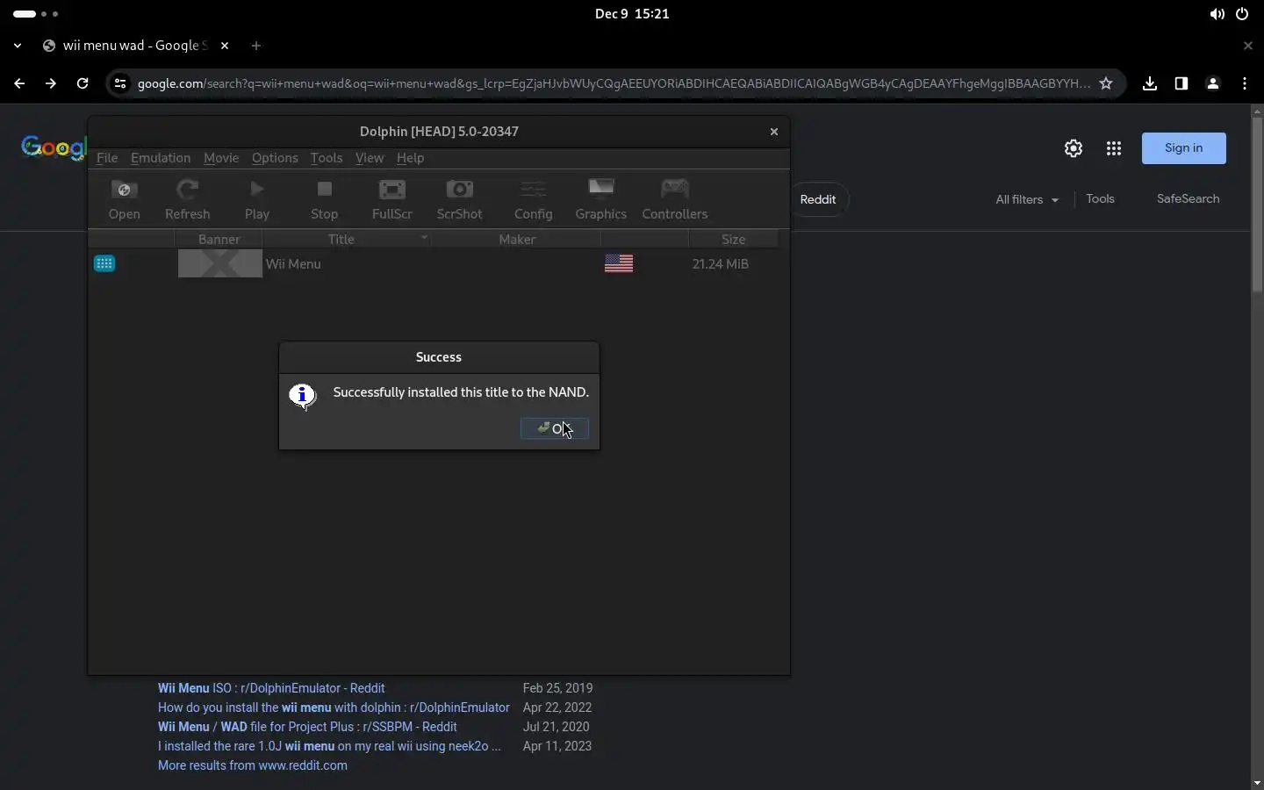1264x790 pixels.
Task: Expand the All filters dropdown
Action: [1027, 199]
